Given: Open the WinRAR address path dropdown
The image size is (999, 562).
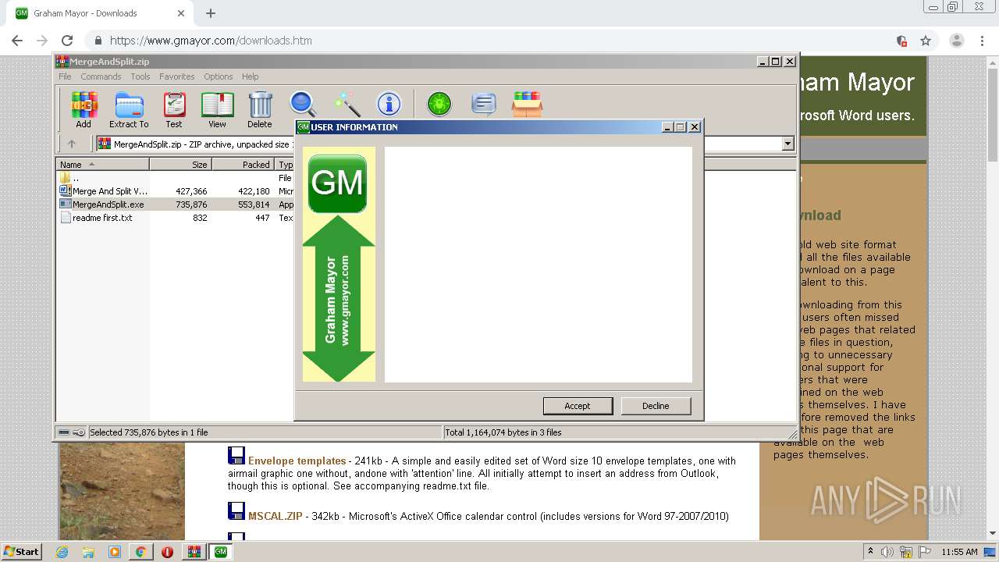Looking at the screenshot, I should pos(787,144).
